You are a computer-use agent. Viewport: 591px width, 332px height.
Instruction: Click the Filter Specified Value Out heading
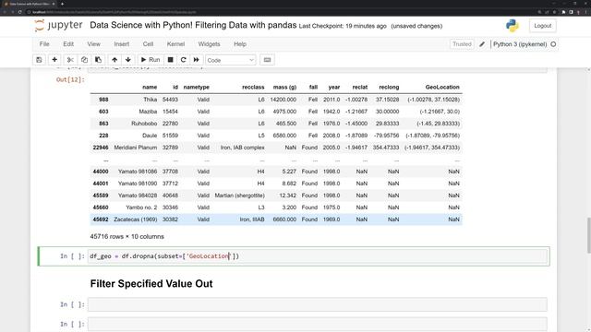point(151,284)
